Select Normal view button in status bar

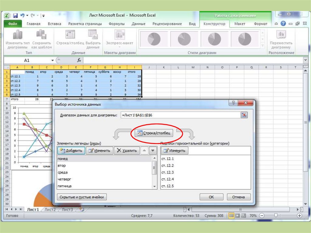point(231,216)
